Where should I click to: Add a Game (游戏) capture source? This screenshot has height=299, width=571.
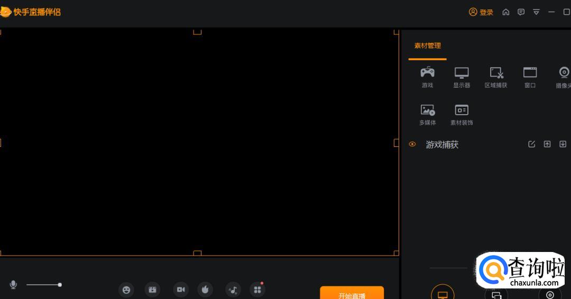427,77
